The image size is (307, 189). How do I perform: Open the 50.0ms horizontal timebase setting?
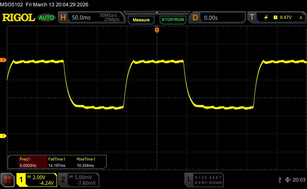point(81,18)
